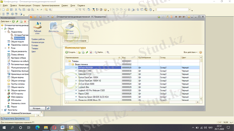
Task: Collapse the Видео-техника folder
Action: (x=70, y=64)
